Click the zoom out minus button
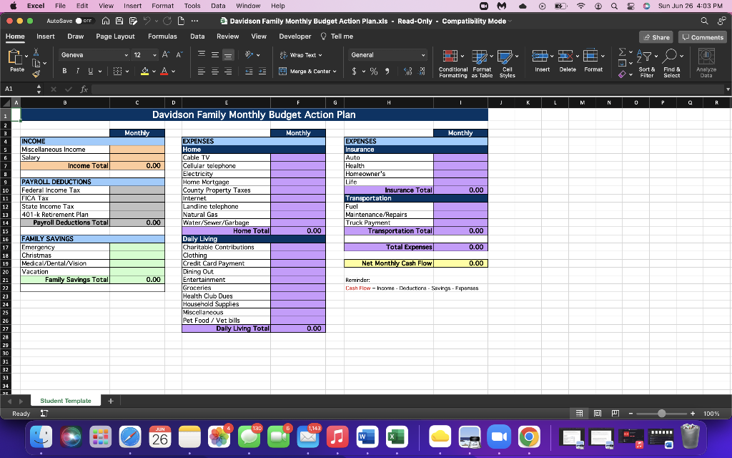The width and height of the screenshot is (732, 458). (630, 414)
